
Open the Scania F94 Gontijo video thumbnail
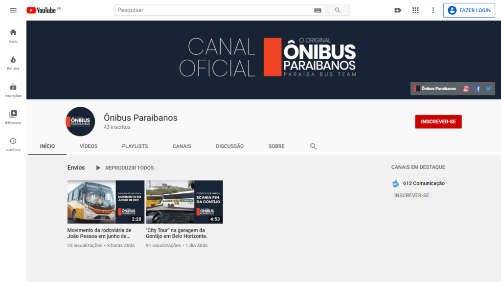point(184,202)
